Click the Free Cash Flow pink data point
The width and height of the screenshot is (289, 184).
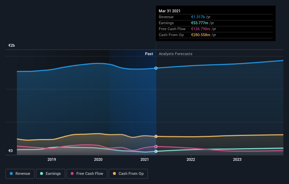[x=156, y=146]
